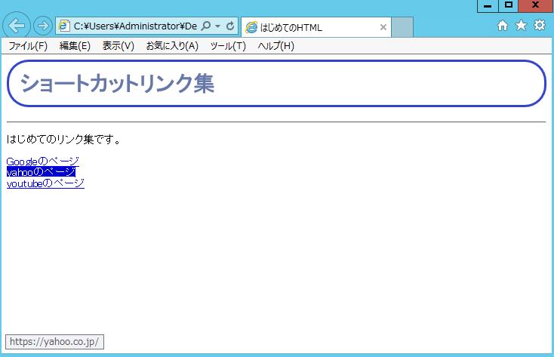Screen dimensions: 554x357
Task: Open the address bar autocomplete dropdown arrow
Action: [x=217, y=26]
